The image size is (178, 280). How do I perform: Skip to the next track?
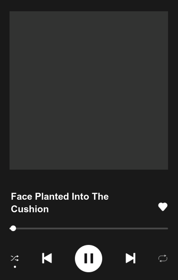click(x=130, y=258)
